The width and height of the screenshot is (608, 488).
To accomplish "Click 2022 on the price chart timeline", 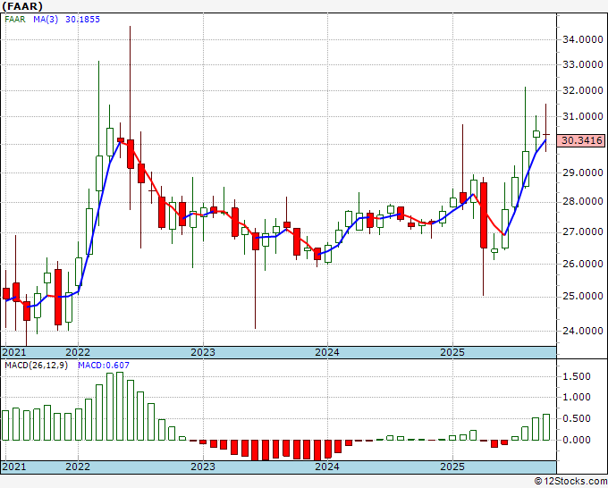I will coord(78,352).
